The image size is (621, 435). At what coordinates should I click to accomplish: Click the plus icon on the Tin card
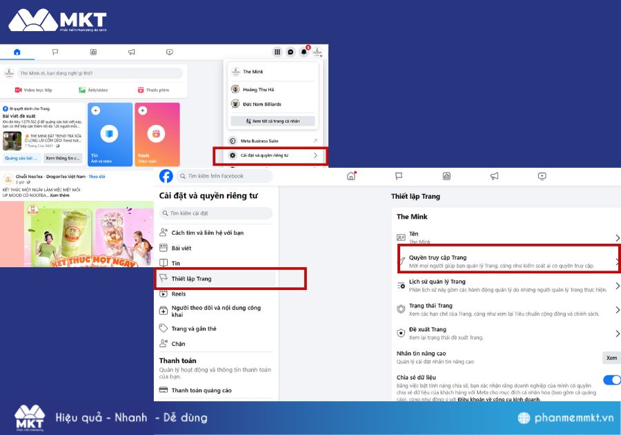(x=95, y=110)
